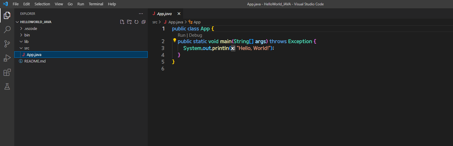Click the info icon beside README.md

coord(21,61)
